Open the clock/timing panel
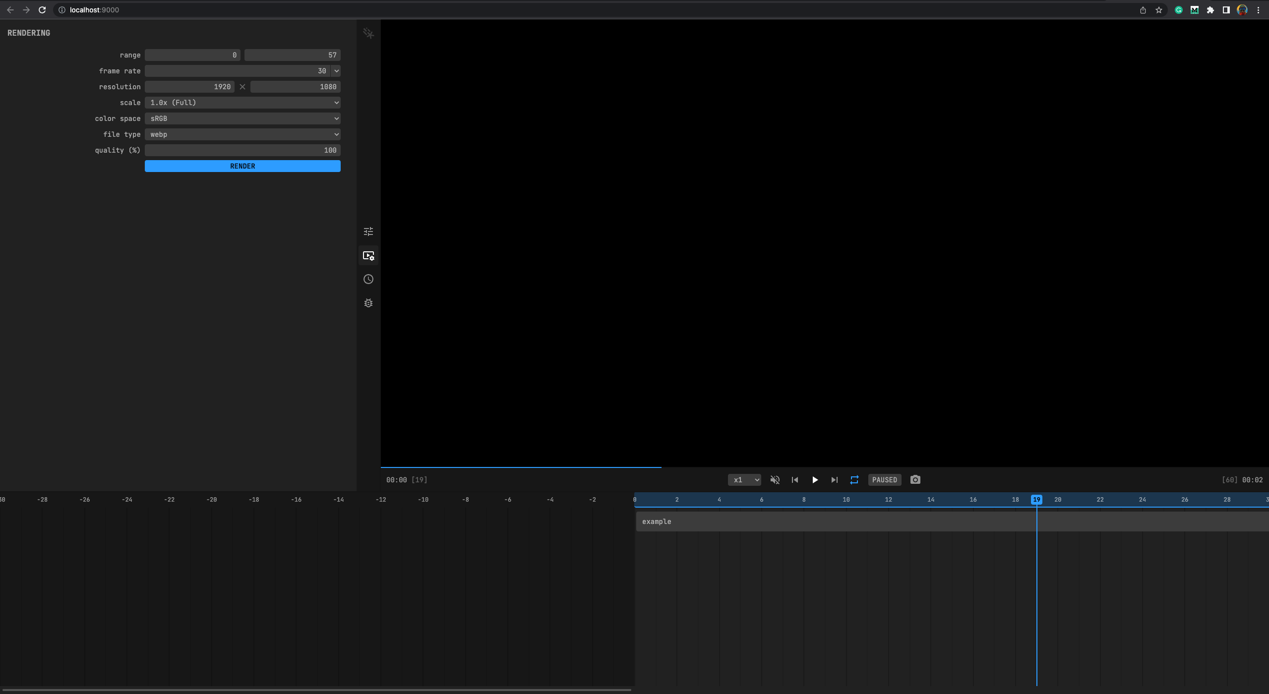1269x694 pixels. click(368, 279)
